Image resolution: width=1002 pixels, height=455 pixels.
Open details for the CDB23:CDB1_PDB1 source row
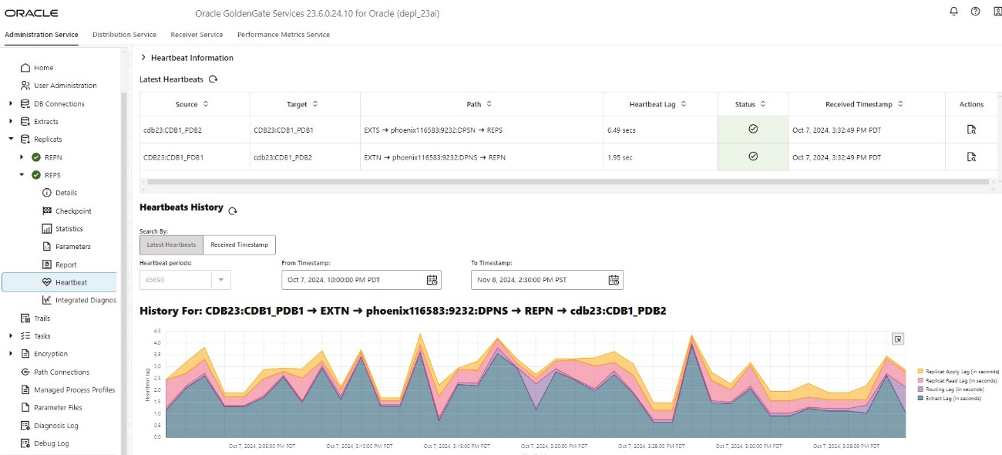[971, 157]
